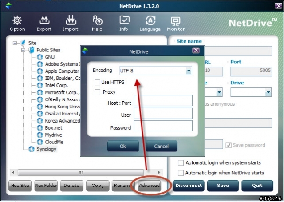Click the Korea Advanced globe icon
Image resolution: width=284 pixels, height=202 pixels.
pos(40,121)
